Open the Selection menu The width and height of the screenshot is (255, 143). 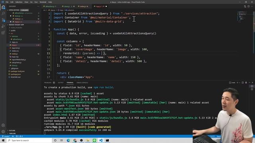(x=19, y=2)
